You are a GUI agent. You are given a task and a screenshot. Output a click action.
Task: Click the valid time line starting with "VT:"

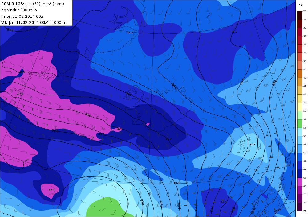click(34, 22)
